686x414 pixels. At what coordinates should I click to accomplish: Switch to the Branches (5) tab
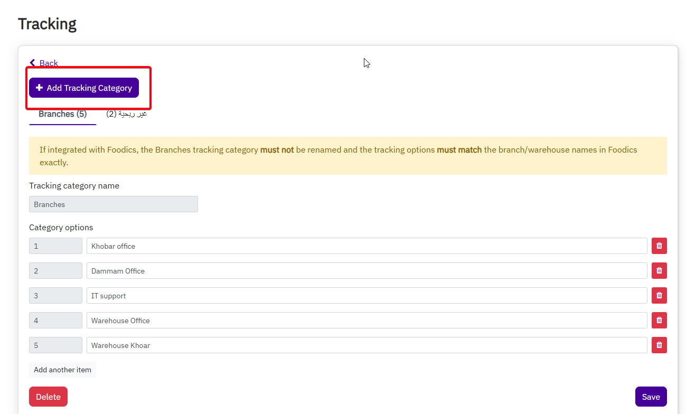(x=62, y=114)
